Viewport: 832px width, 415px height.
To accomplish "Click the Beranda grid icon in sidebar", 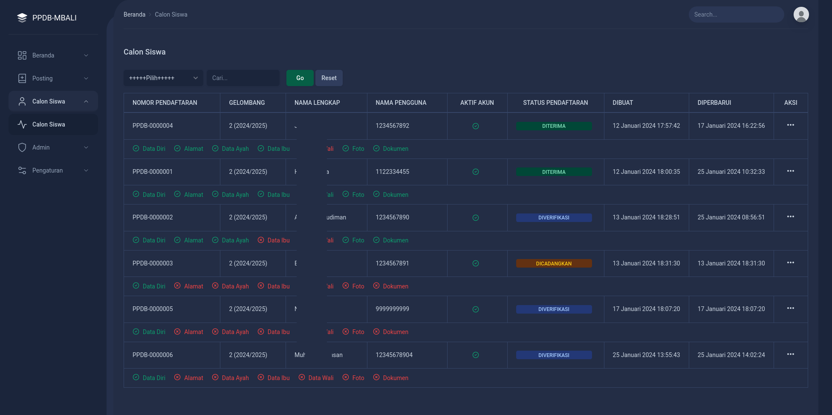I will 22,55.
